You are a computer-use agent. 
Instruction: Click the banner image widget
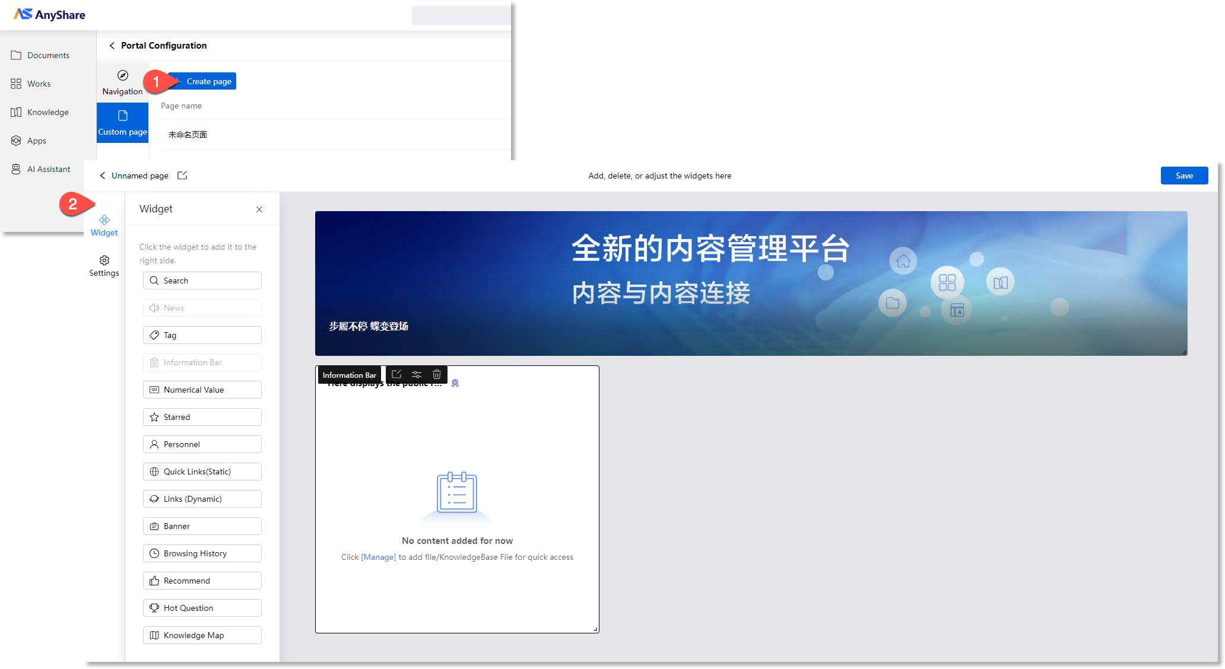pos(751,283)
